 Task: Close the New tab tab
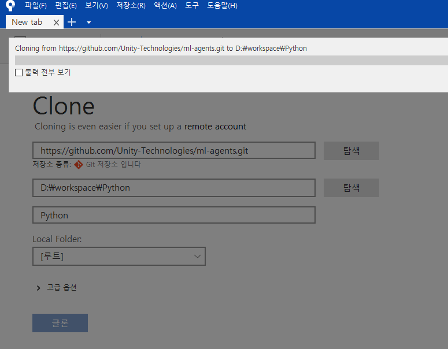(56, 23)
